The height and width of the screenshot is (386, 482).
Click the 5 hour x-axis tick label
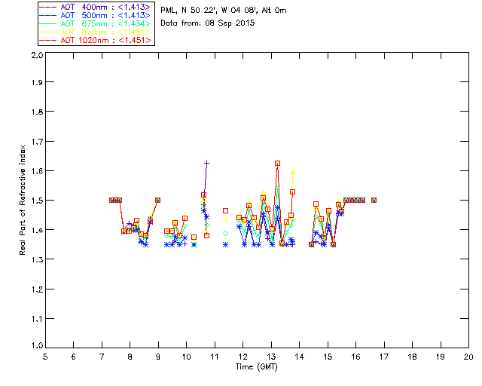[45, 357]
